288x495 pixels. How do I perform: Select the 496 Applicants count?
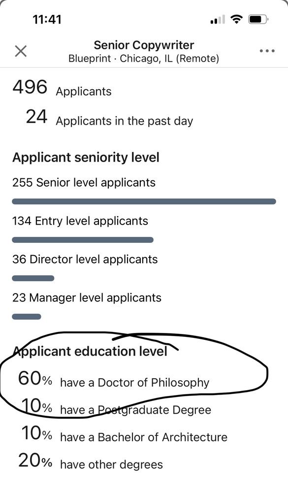[x=62, y=88]
